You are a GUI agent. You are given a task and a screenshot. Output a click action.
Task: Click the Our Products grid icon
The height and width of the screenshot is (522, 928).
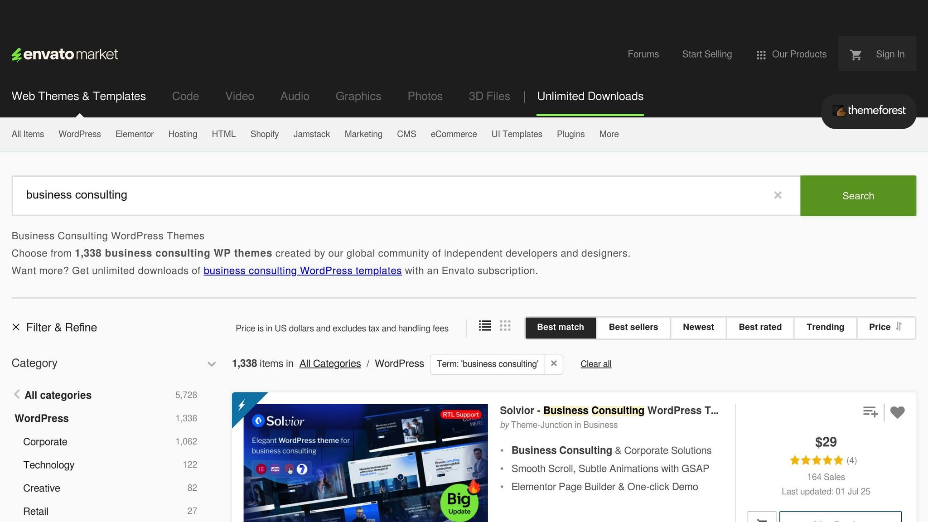(x=761, y=55)
